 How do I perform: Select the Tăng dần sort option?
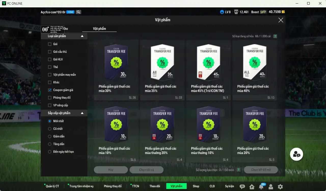tap(50, 144)
